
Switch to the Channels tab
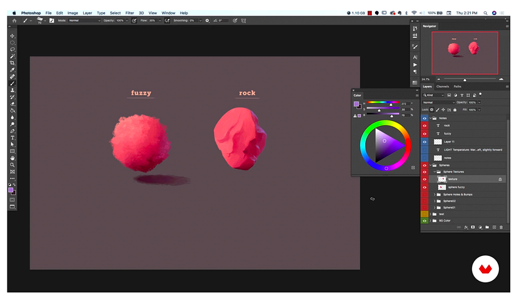442,87
